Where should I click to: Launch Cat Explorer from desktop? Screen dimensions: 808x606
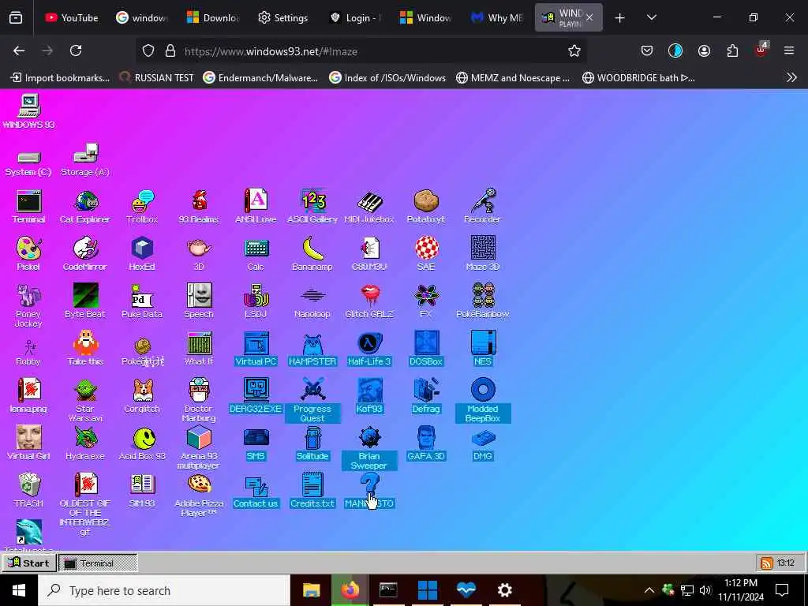85,208
